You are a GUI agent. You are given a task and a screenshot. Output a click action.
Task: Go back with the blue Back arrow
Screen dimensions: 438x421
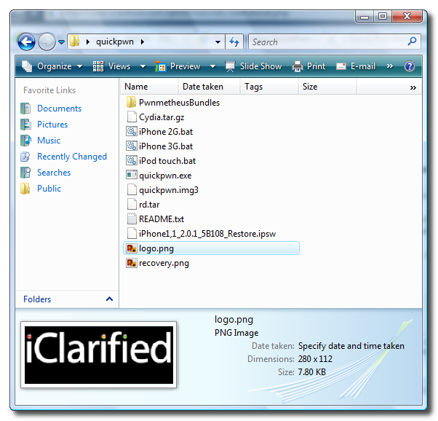point(26,42)
